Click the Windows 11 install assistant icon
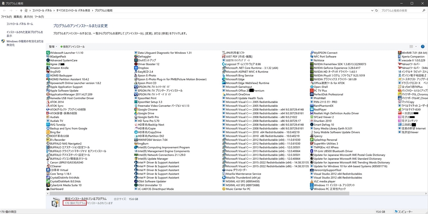428x214 pixels. [312, 185]
